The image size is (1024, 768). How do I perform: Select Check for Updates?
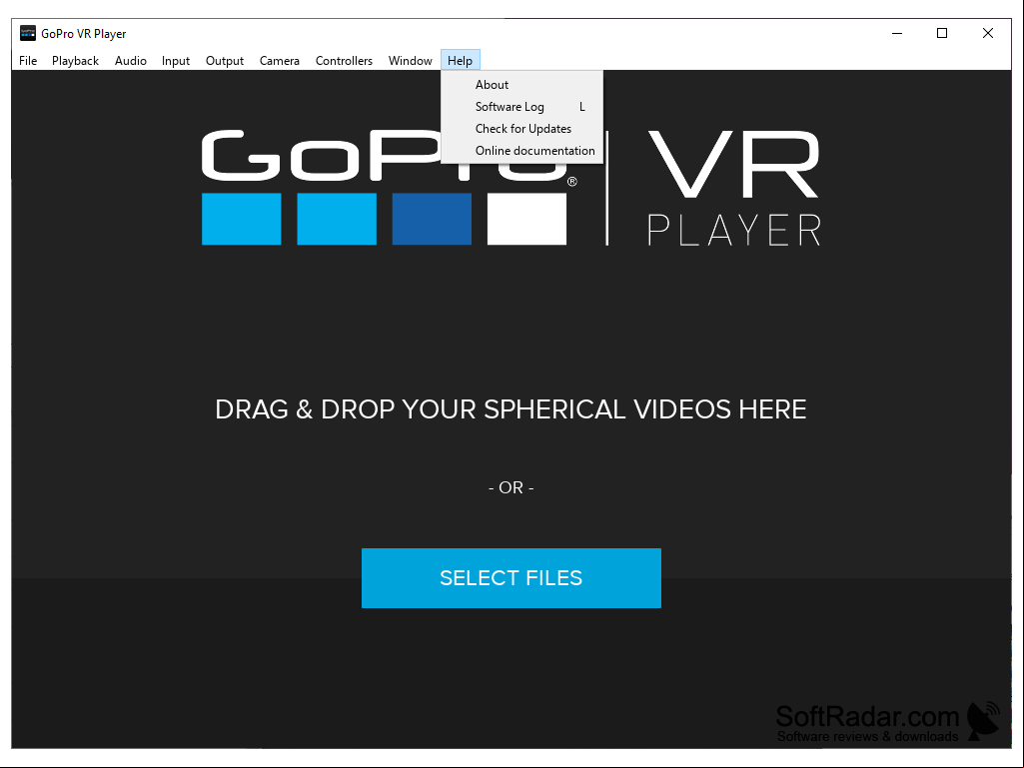[x=521, y=129]
